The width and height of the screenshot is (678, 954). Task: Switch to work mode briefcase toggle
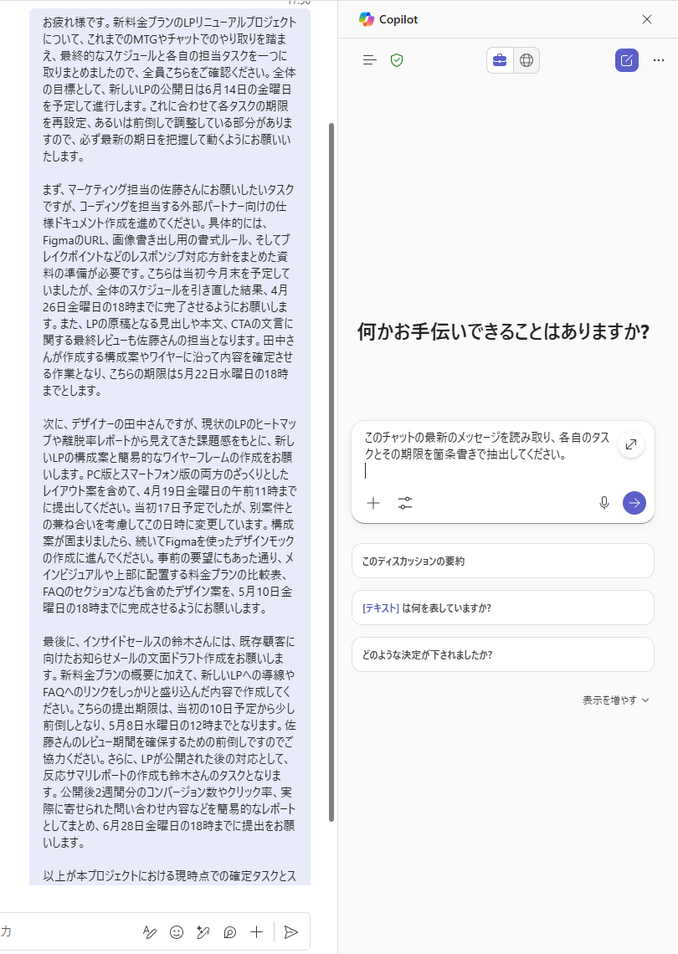tap(500, 60)
